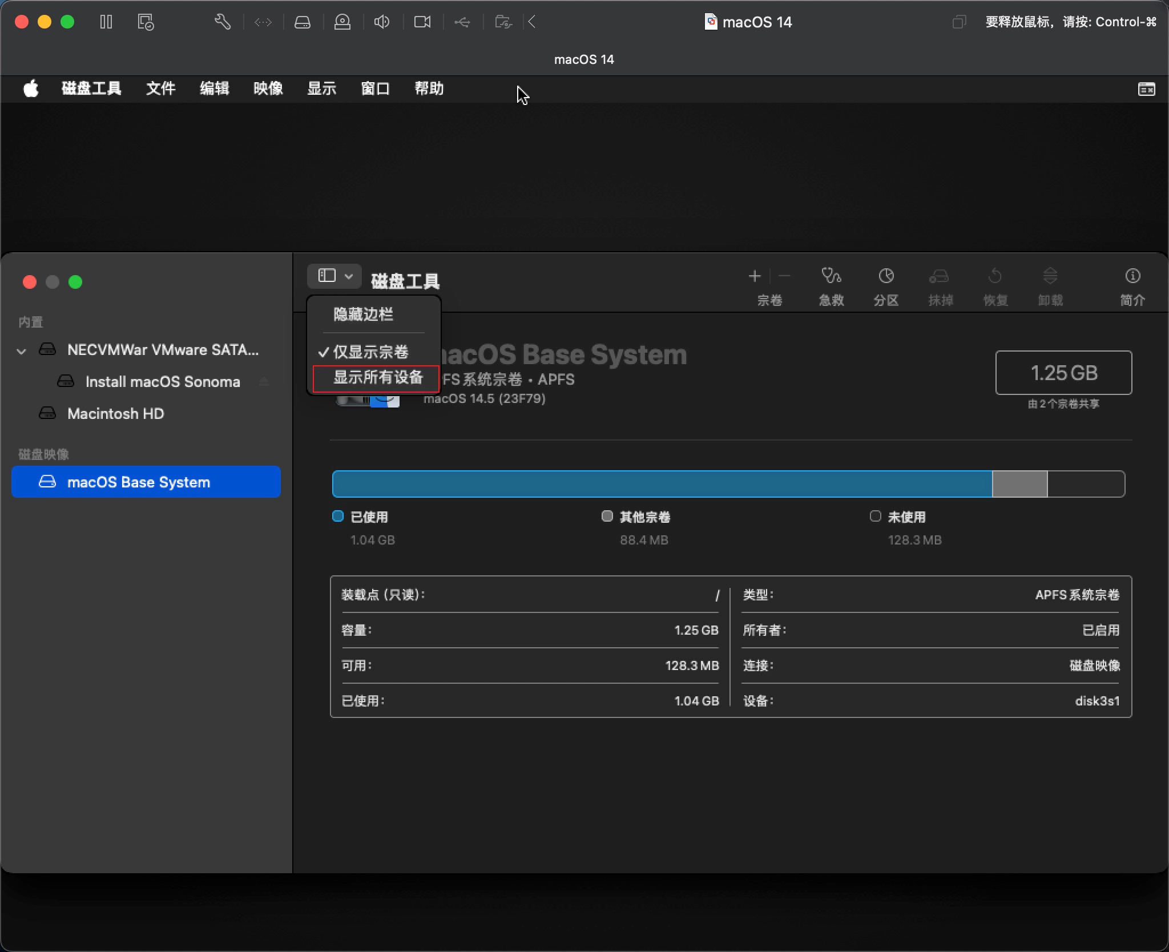The width and height of the screenshot is (1169, 952).
Task: Eject Install macOS Sonoma volume
Action: click(x=264, y=381)
